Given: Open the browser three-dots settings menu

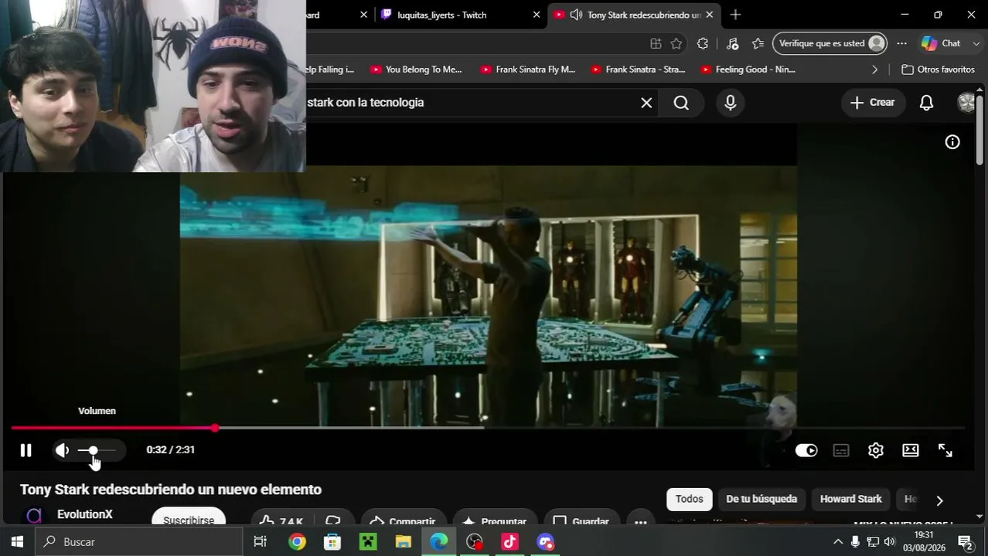Looking at the screenshot, I should click(x=901, y=43).
